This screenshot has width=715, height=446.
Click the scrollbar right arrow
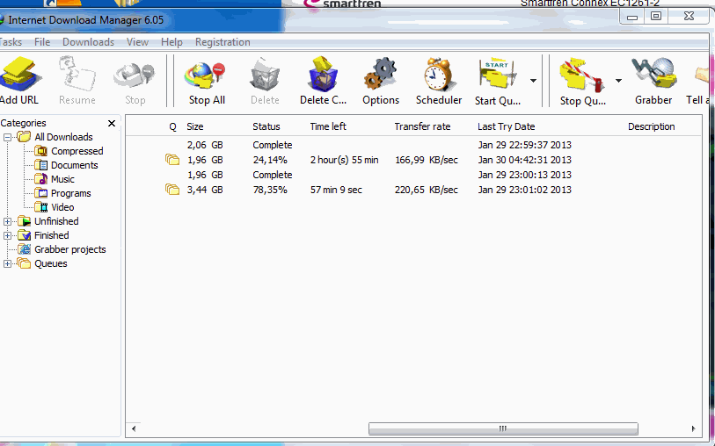tap(694, 428)
